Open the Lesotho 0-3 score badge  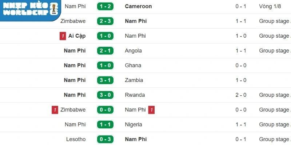tap(106, 139)
